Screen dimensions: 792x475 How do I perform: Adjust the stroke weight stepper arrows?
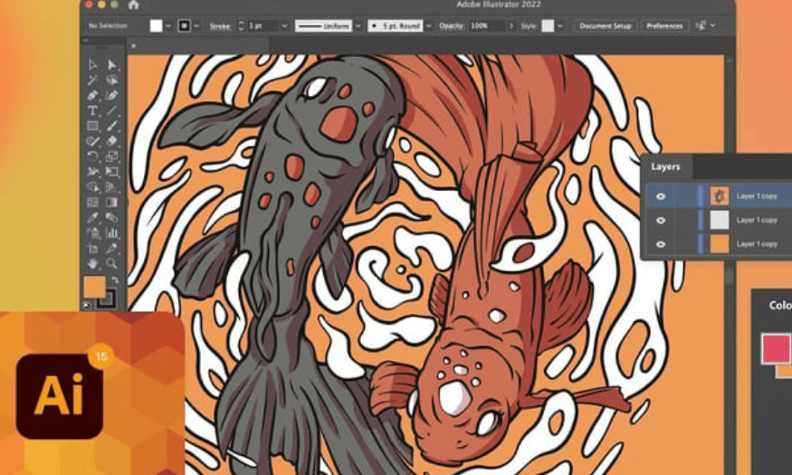click(x=241, y=25)
